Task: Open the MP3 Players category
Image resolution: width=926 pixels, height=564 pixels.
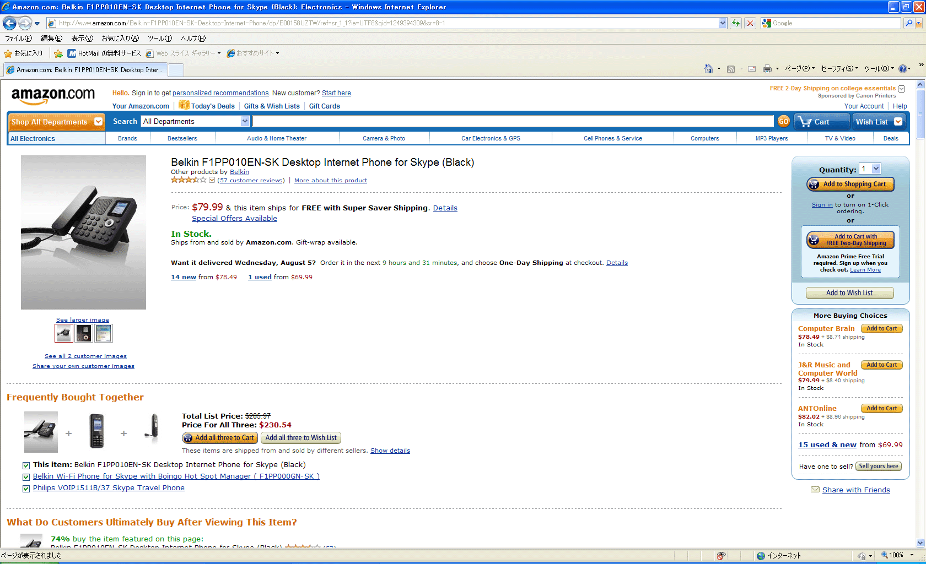Action: tap(771, 139)
